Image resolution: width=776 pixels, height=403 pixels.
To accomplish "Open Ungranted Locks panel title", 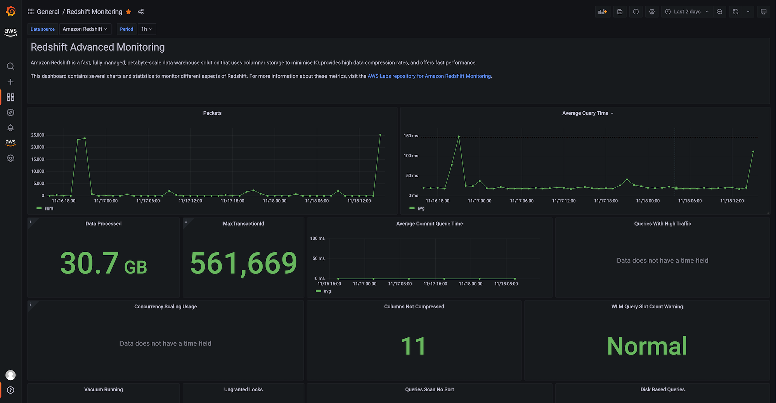I will pyautogui.click(x=243, y=390).
